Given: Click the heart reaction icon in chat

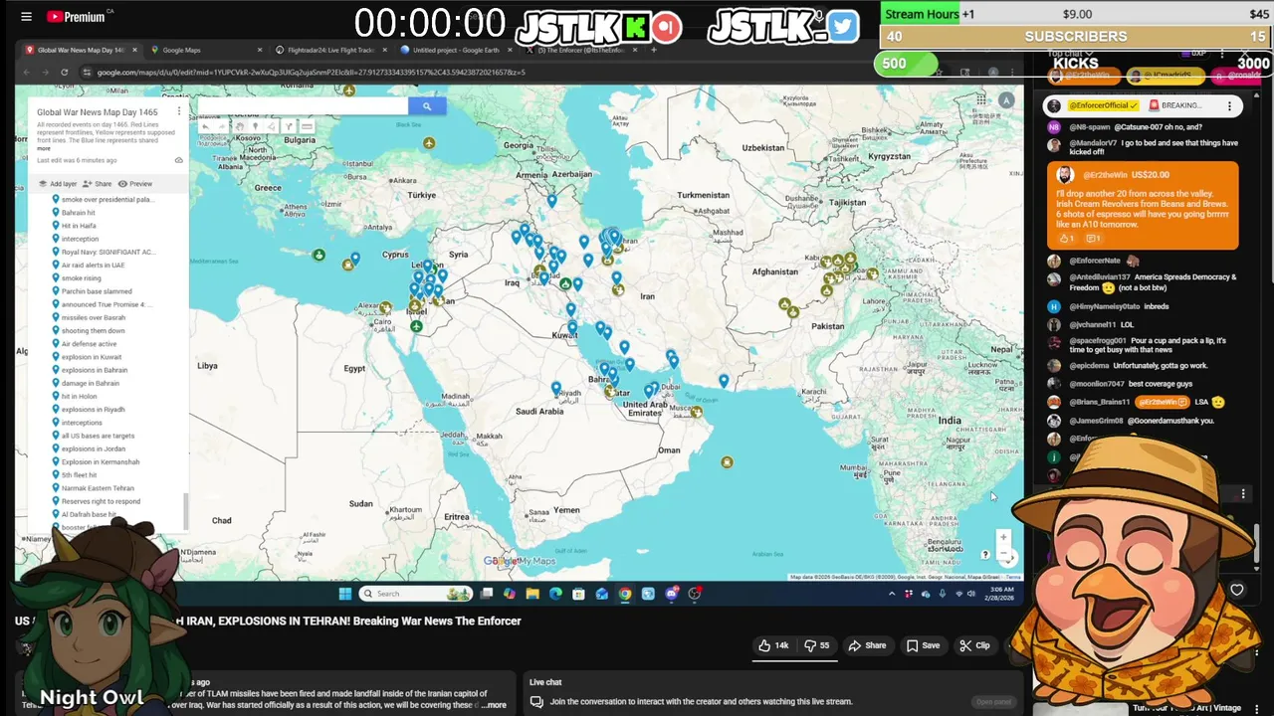Looking at the screenshot, I should point(1236,590).
